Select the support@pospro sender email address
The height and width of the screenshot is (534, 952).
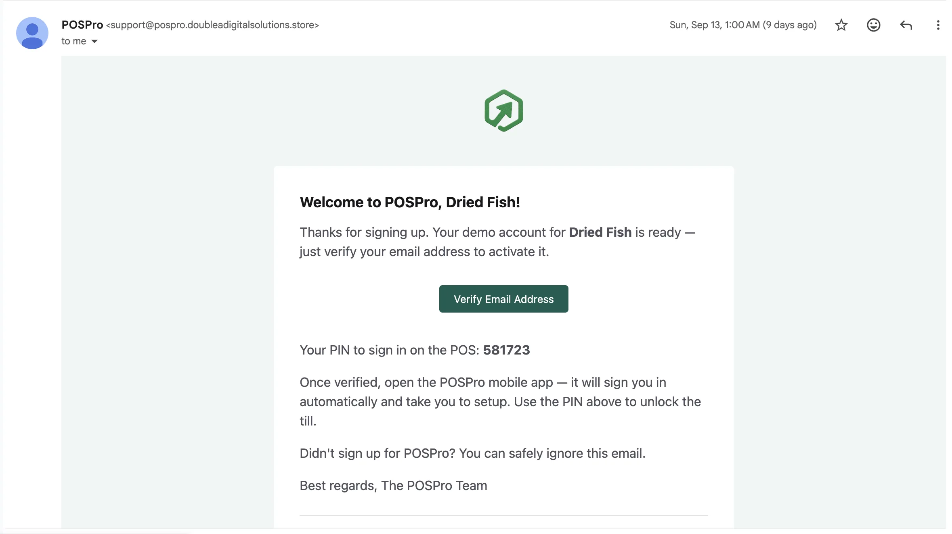(x=212, y=25)
